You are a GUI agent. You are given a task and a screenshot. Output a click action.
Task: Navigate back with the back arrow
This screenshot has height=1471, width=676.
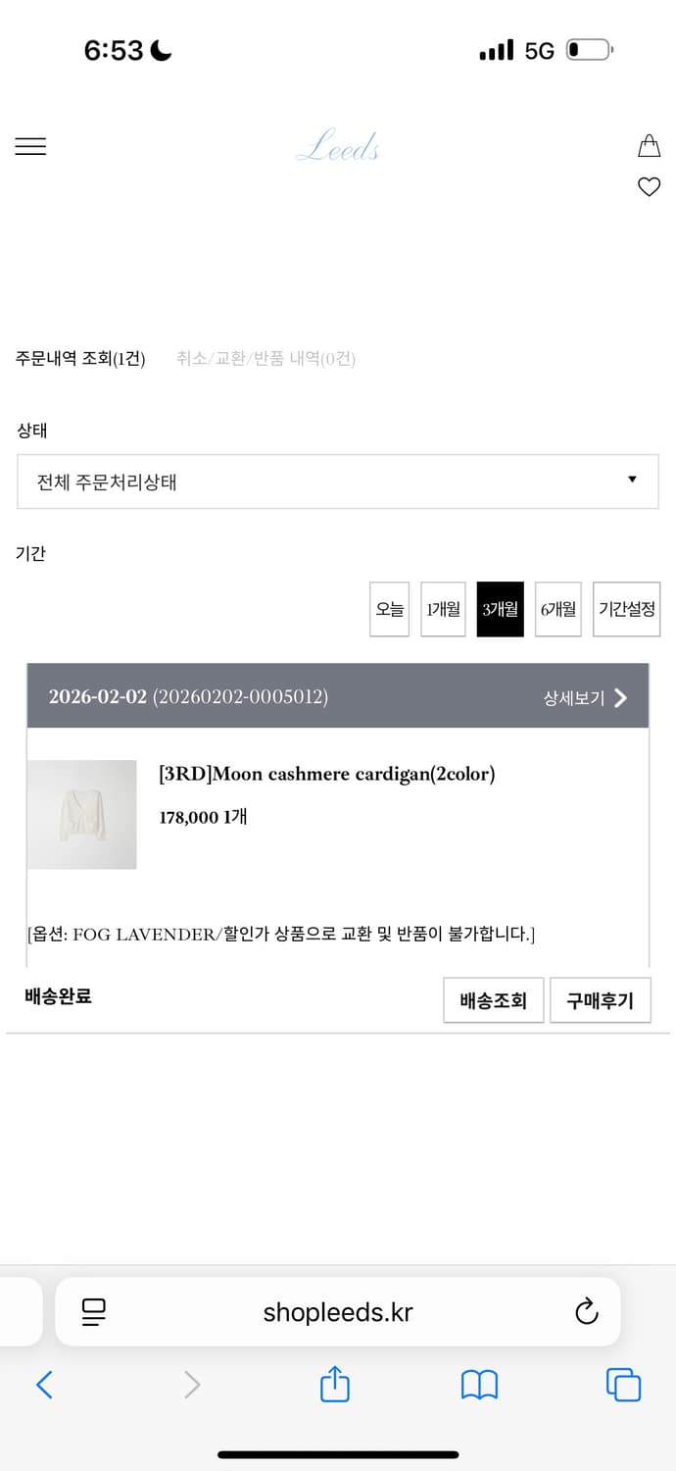pos(43,1385)
